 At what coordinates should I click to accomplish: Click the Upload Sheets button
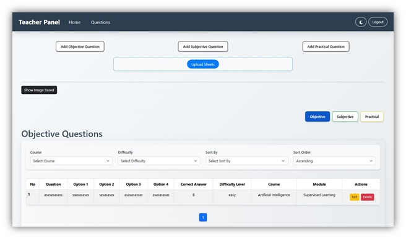(203, 64)
